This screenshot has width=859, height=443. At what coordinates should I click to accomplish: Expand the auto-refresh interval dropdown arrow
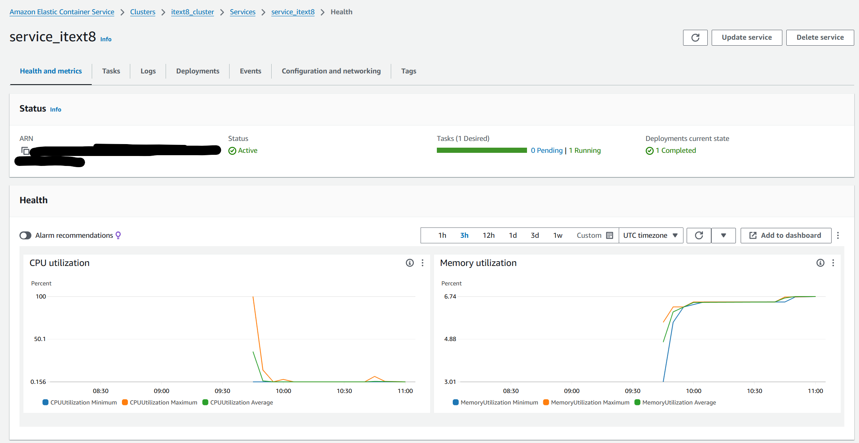pyautogui.click(x=724, y=235)
